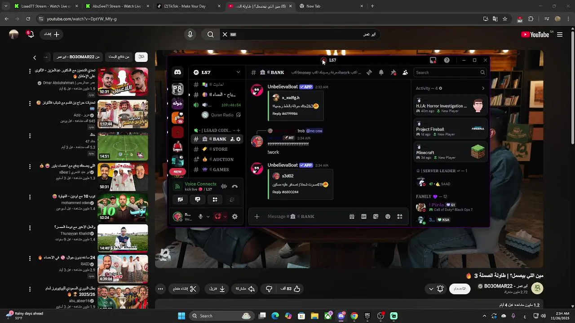Click Download button under video

(x=217, y=289)
